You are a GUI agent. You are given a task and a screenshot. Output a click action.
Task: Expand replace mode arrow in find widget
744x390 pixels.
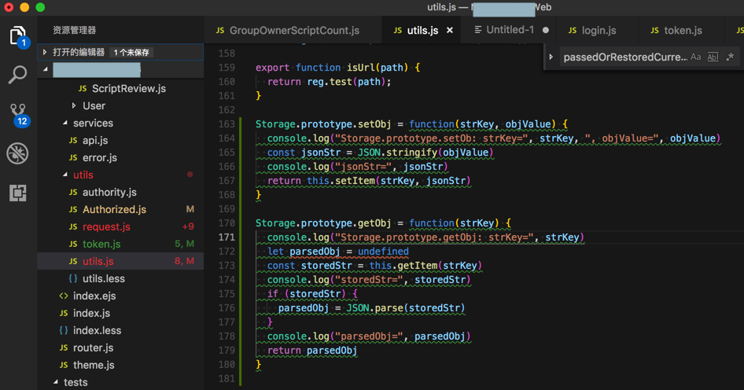551,57
